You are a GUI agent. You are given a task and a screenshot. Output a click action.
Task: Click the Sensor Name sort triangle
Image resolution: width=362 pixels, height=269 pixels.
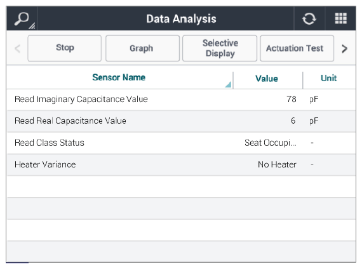228,84
